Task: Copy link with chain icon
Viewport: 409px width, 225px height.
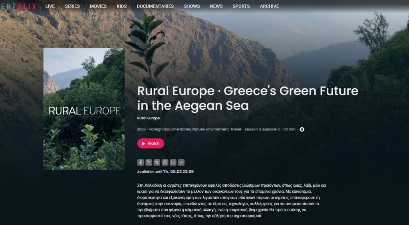Action: [181, 162]
